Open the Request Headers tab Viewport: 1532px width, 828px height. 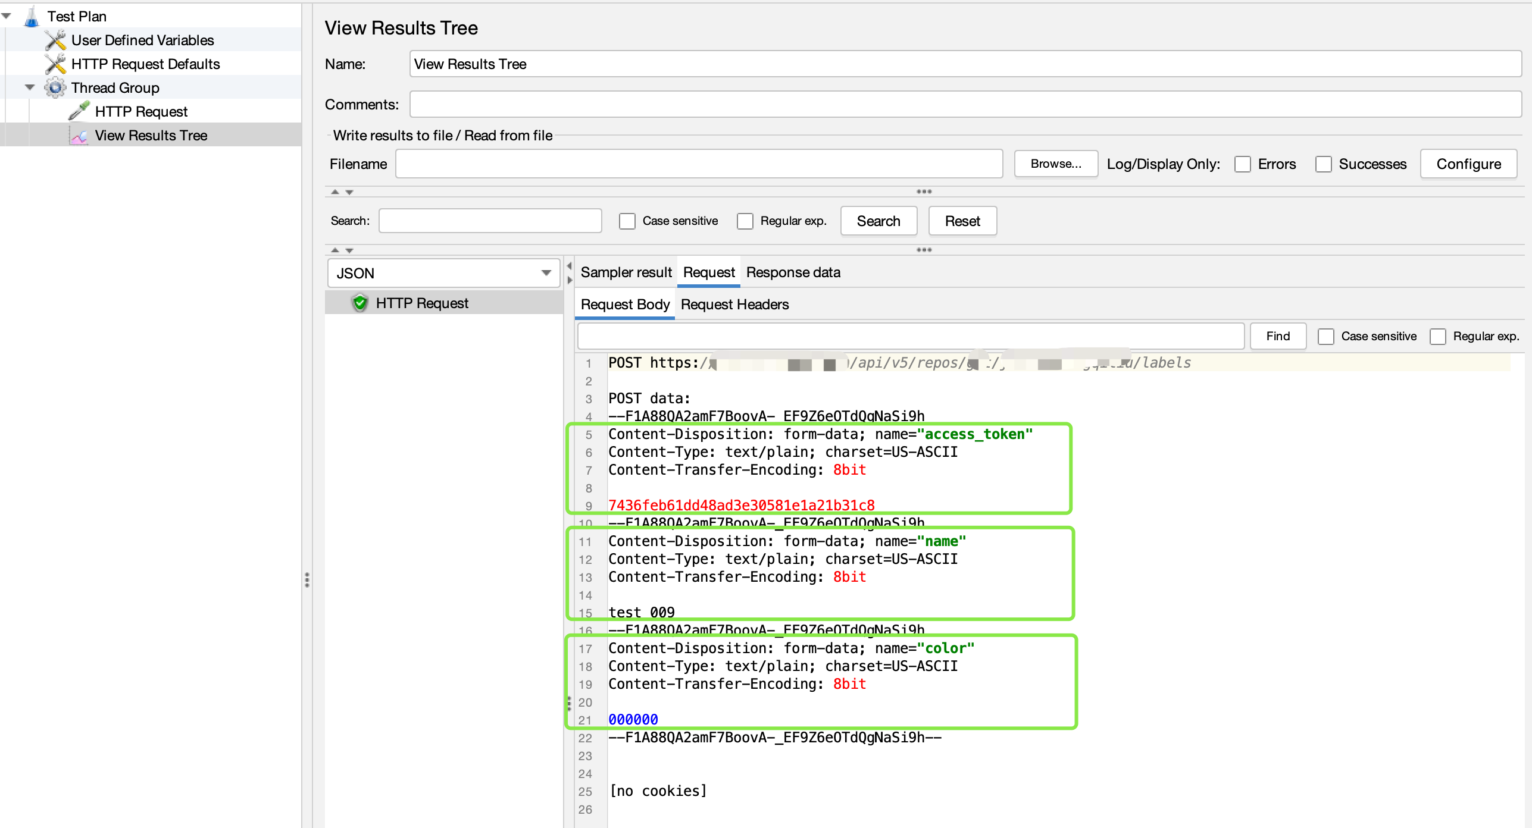click(734, 305)
